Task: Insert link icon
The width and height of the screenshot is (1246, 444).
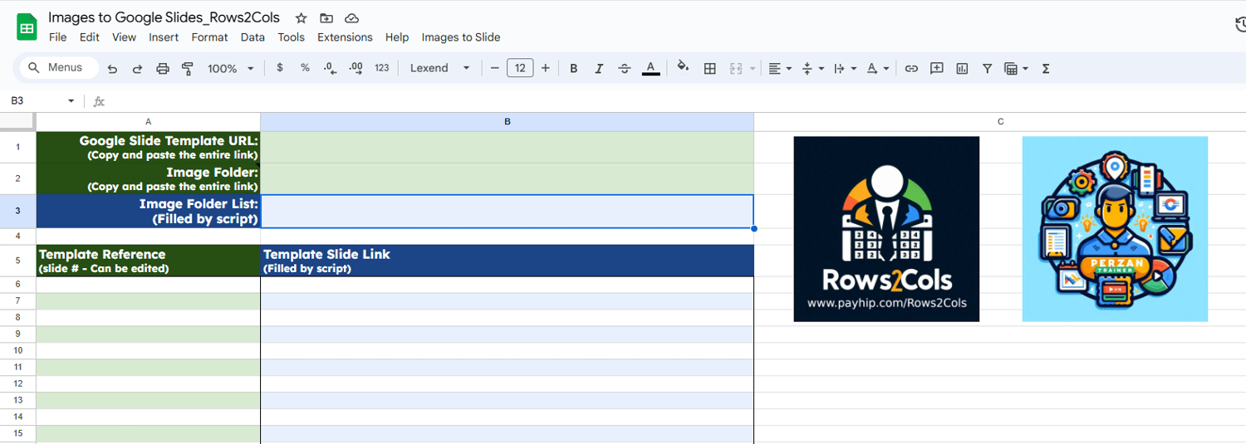Action: click(x=911, y=68)
